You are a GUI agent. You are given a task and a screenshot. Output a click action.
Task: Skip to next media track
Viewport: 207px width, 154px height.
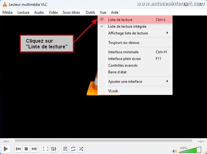pyautogui.click(x=34, y=149)
